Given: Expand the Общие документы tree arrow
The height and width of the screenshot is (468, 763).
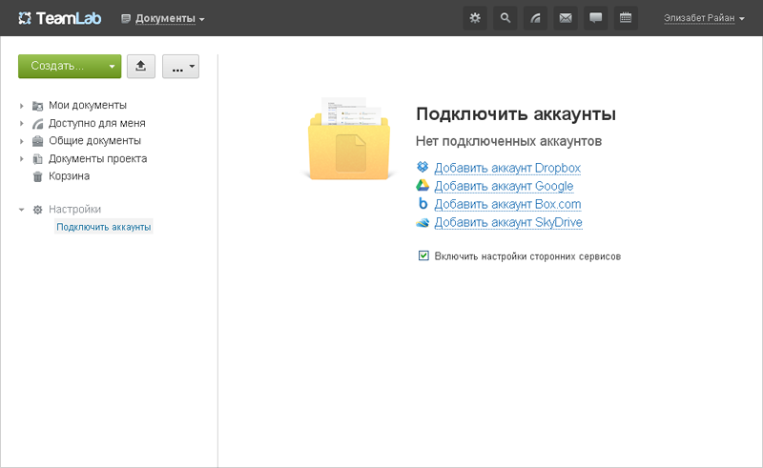Looking at the screenshot, I should [21, 141].
